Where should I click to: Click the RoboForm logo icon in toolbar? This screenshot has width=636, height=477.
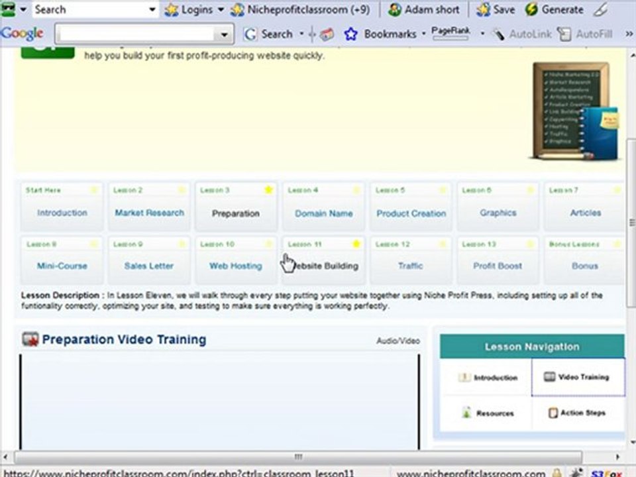click(8, 9)
